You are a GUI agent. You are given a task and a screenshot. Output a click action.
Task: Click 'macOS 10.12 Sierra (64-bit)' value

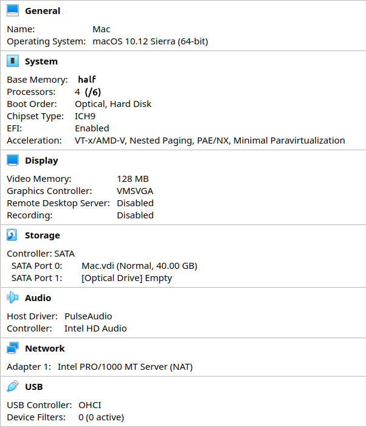click(150, 41)
